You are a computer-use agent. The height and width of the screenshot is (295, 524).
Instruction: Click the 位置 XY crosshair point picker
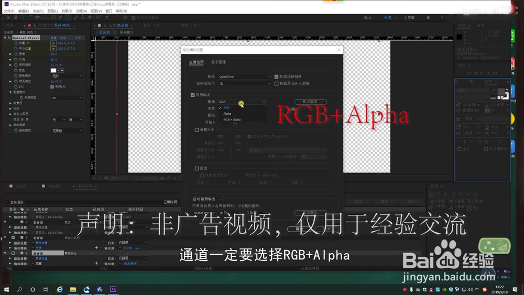[53, 43]
